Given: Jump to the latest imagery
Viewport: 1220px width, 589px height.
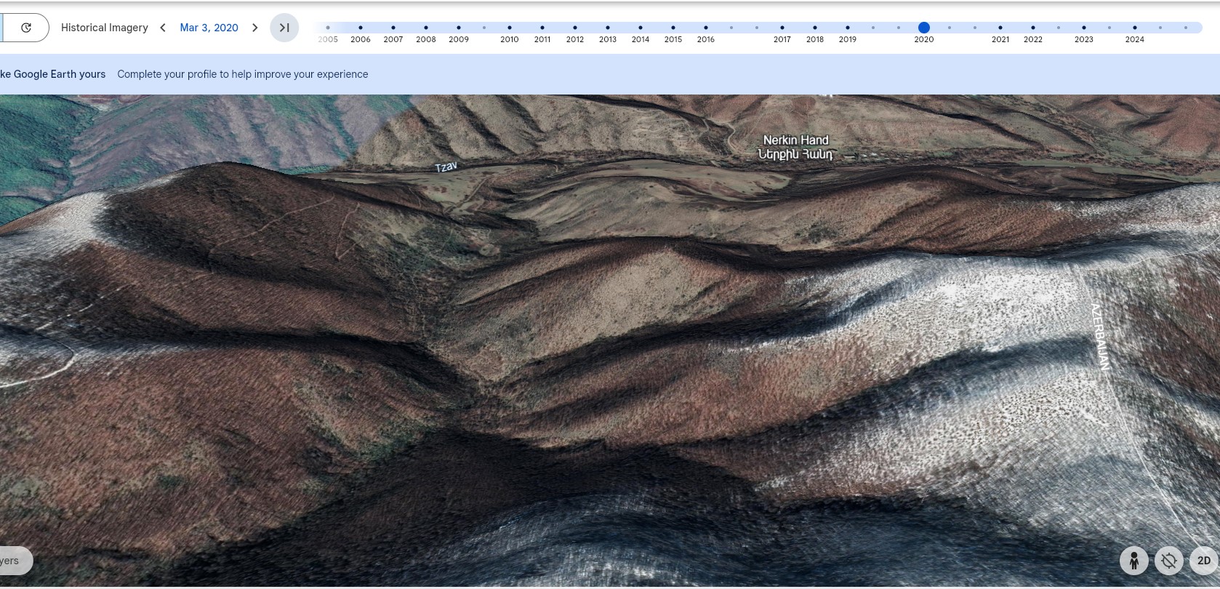Looking at the screenshot, I should pos(284,28).
